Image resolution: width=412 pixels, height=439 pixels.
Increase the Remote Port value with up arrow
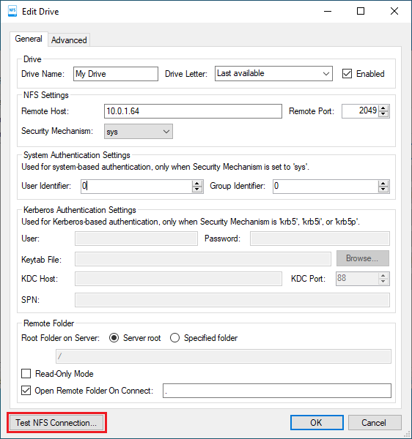tap(383, 108)
